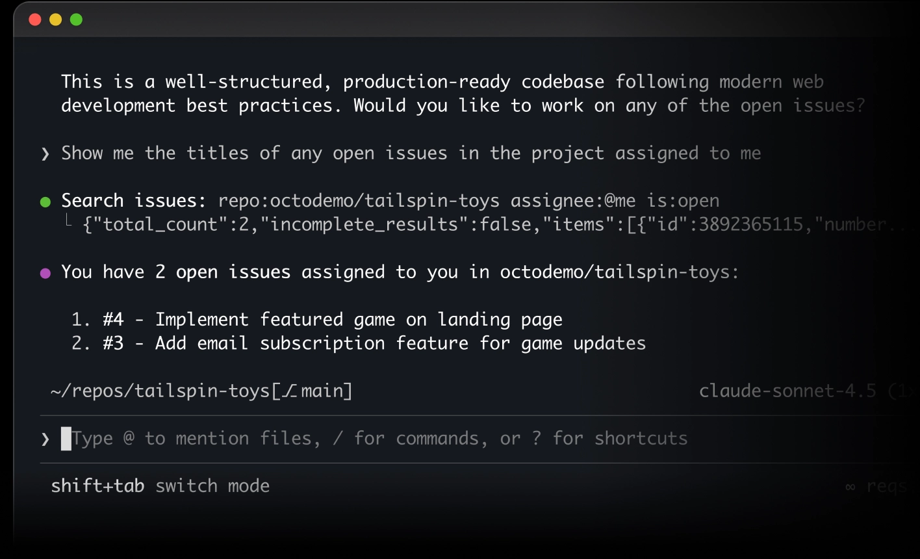The height and width of the screenshot is (559, 920).
Task: Click the chevron beside the user question
Action: (x=44, y=154)
